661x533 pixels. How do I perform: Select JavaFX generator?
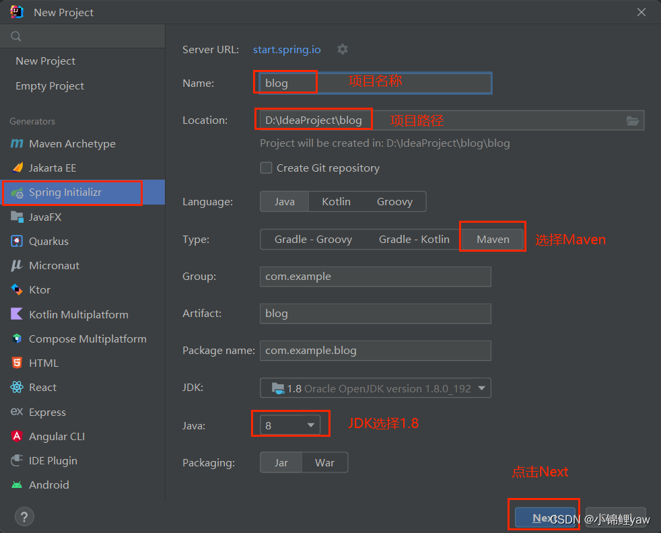tap(82, 217)
